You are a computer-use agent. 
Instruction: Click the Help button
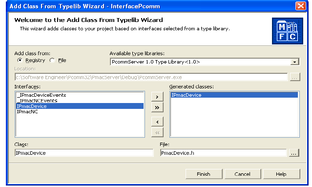(281, 174)
